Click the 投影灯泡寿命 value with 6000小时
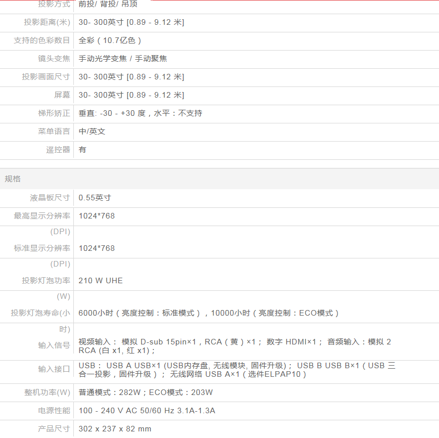439x438 pixels. click(x=208, y=313)
